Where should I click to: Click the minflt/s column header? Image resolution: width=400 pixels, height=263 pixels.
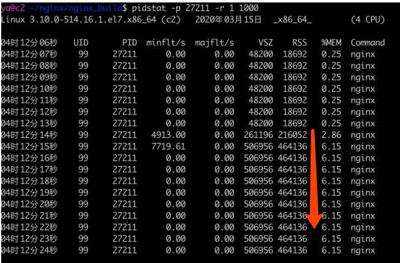(166, 43)
